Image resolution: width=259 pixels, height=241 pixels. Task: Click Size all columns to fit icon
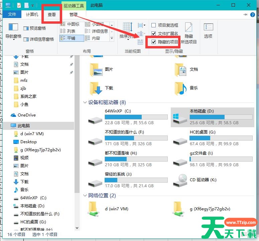(x=140, y=42)
